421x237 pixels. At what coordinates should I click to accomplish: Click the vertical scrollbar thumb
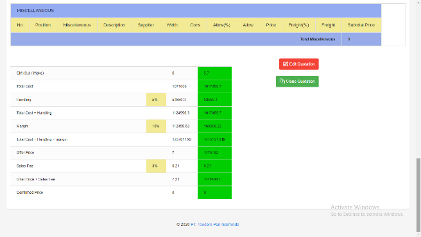coord(418,195)
